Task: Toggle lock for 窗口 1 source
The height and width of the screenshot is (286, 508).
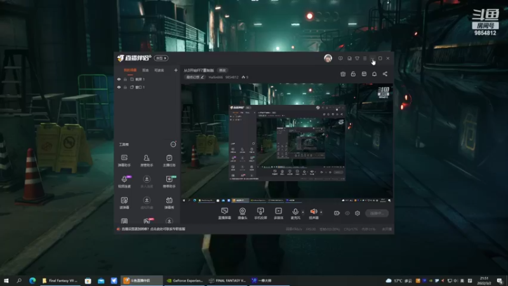Action: 125,87
